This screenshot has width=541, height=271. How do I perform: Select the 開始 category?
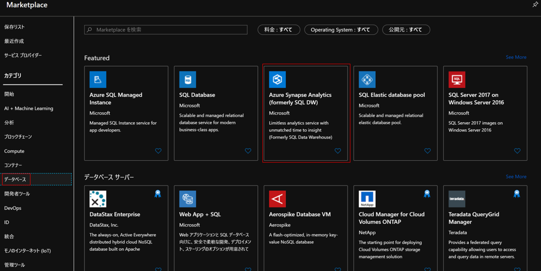[9, 94]
